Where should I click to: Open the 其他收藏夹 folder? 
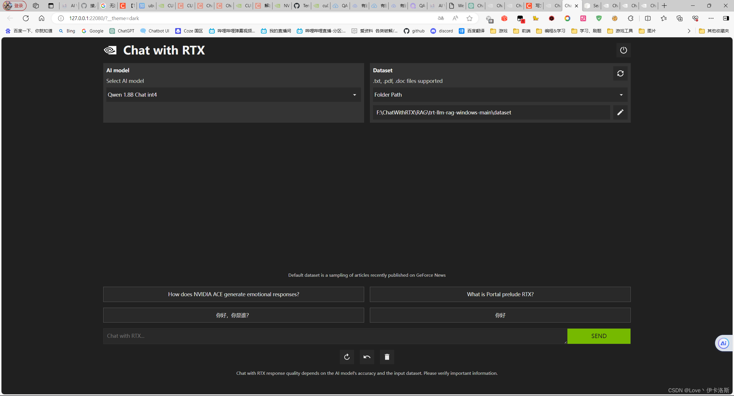click(714, 31)
